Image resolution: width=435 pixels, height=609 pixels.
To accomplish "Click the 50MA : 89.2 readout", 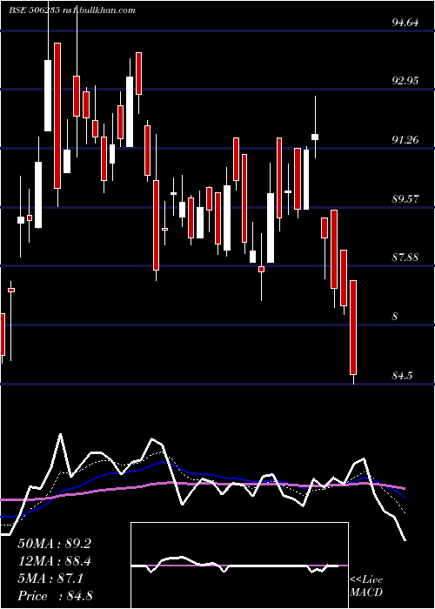I will 54,544.
